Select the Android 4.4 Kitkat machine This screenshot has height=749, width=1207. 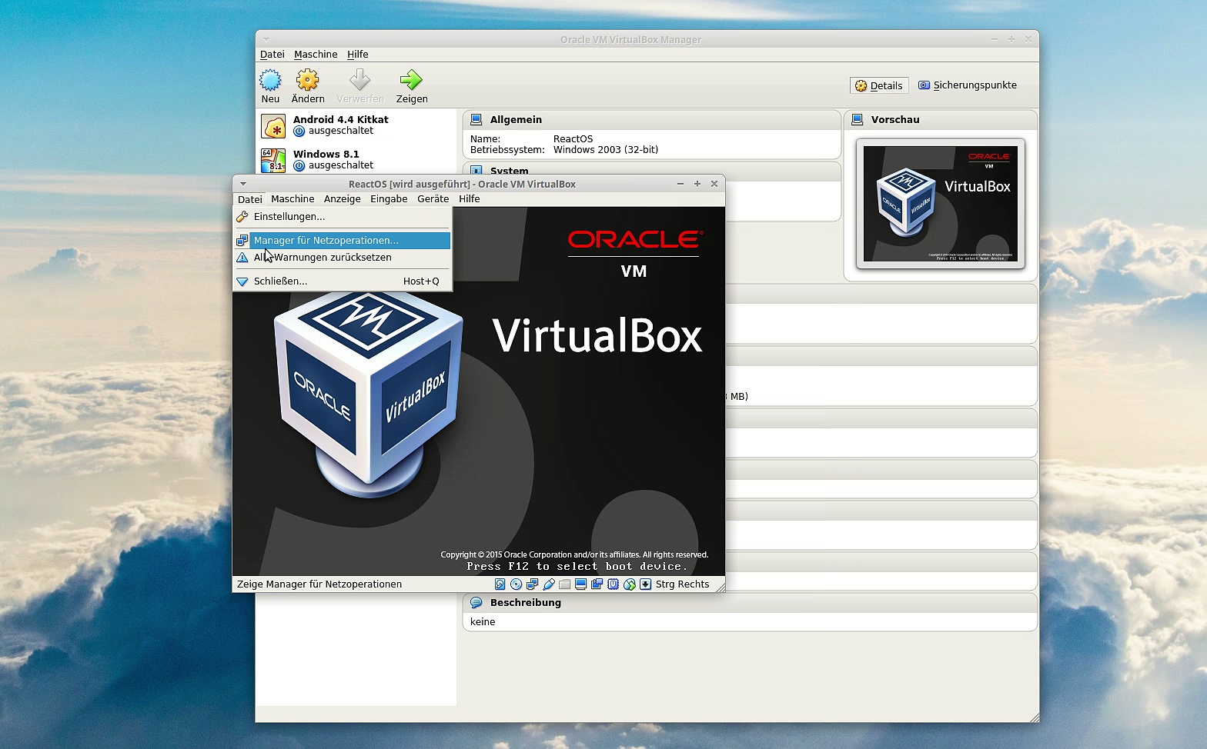pos(340,125)
